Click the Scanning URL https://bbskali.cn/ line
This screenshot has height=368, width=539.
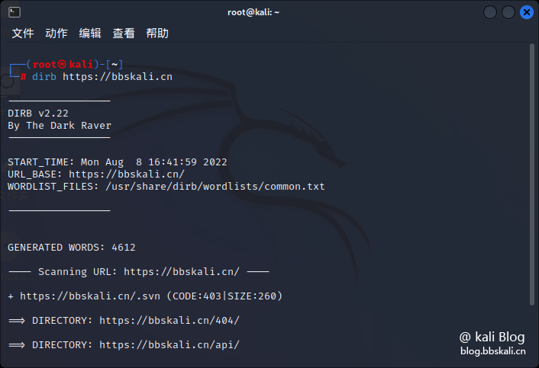(x=138, y=272)
